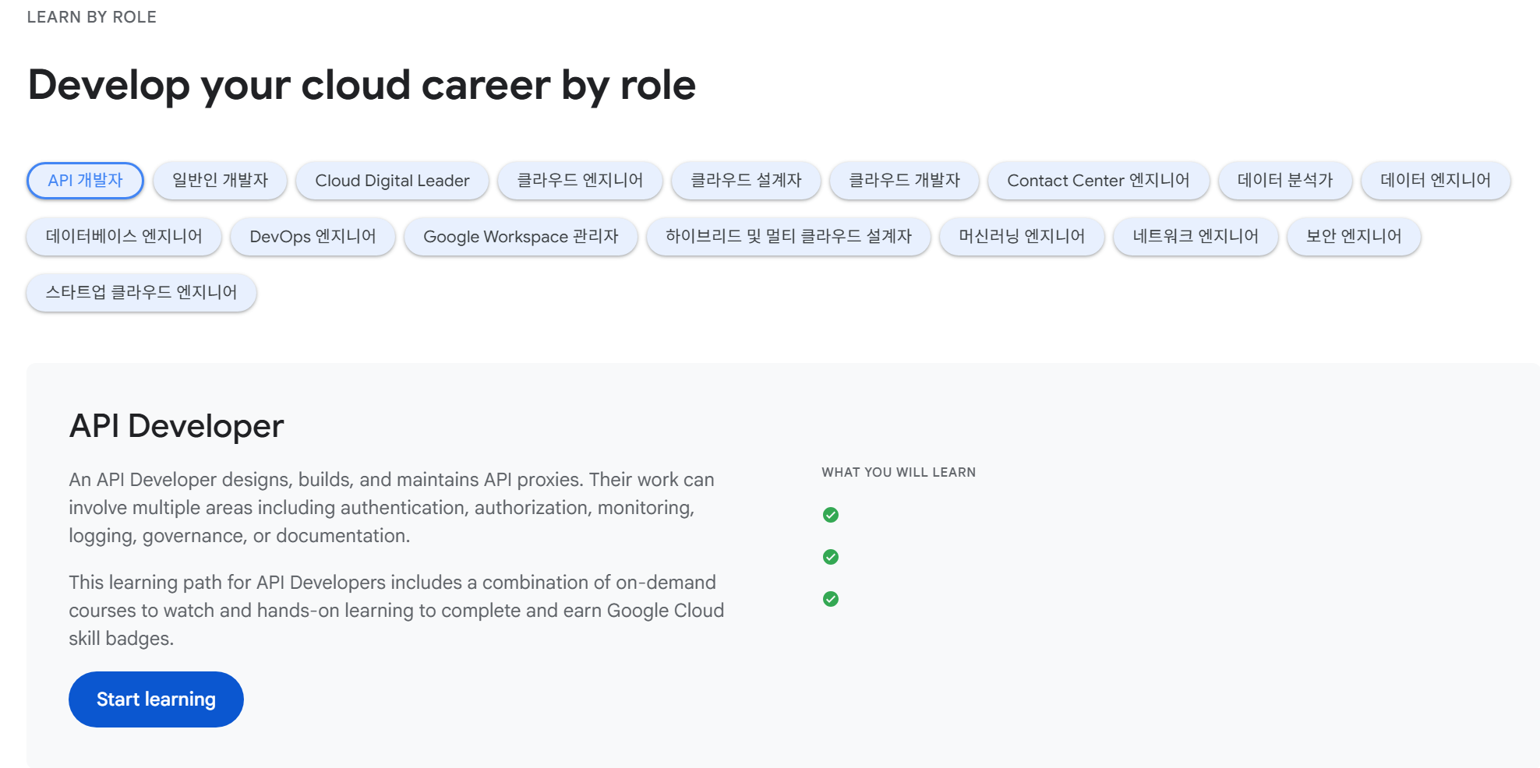Click the LEARN BY ROLE label
Viewport: 1540px width, 768px height.
[92, 17]
